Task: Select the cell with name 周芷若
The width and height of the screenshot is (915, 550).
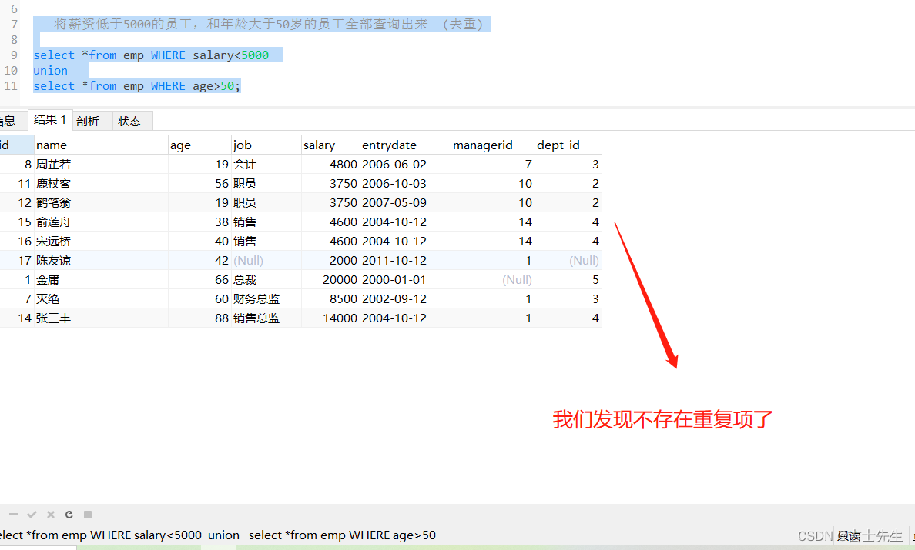Action: 101,165
